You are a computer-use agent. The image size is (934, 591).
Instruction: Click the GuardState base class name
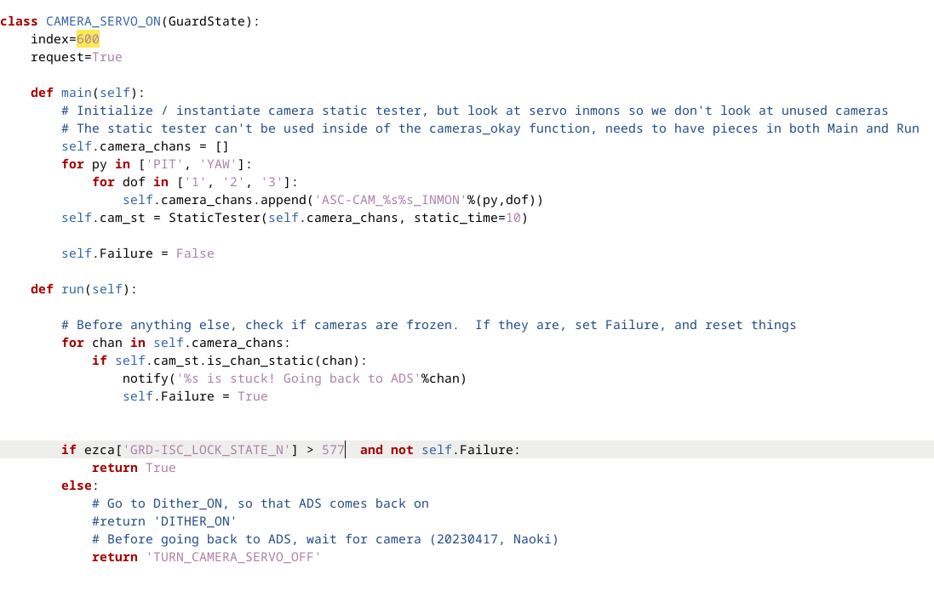point(207,21)
